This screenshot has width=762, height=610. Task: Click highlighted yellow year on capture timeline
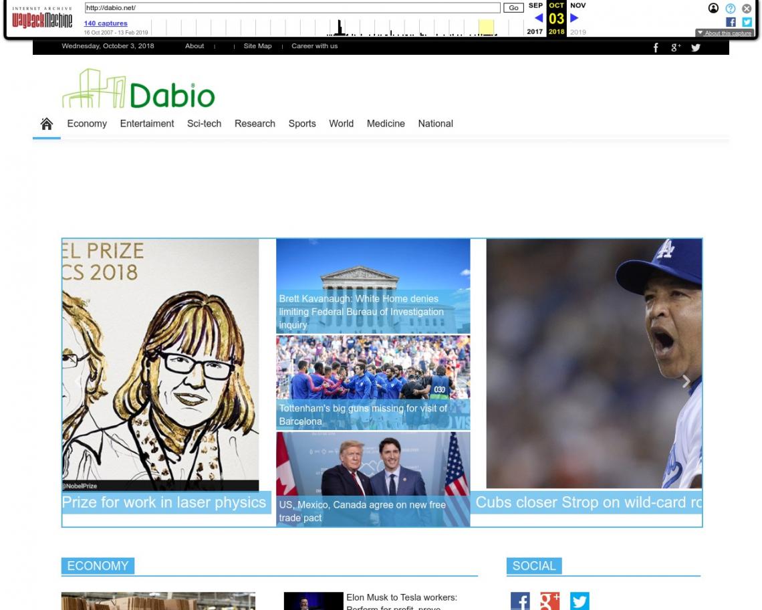pyautogui.click(x=486, y=27)
